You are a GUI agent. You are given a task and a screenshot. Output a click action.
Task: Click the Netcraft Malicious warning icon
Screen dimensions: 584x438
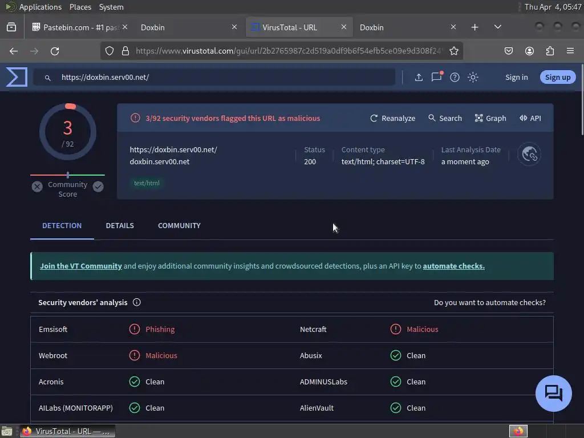[x=396, y=329]
